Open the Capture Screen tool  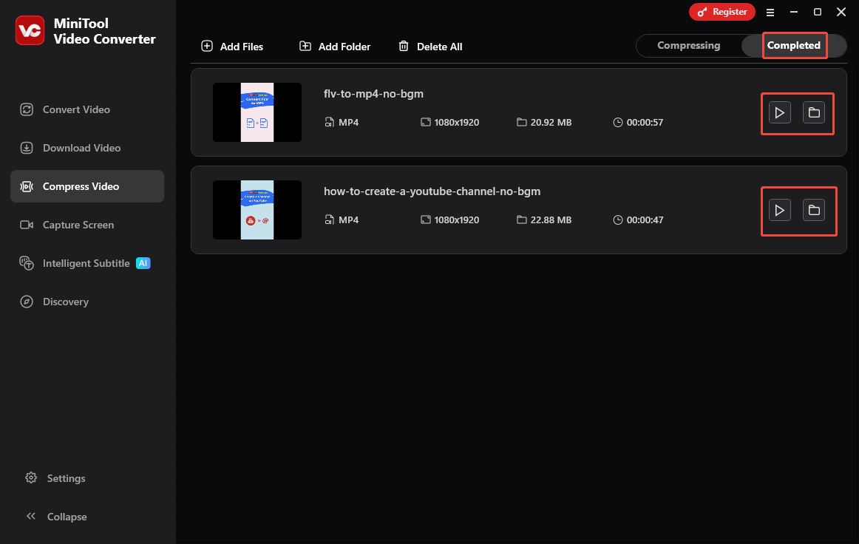click(x=79, y=225)
